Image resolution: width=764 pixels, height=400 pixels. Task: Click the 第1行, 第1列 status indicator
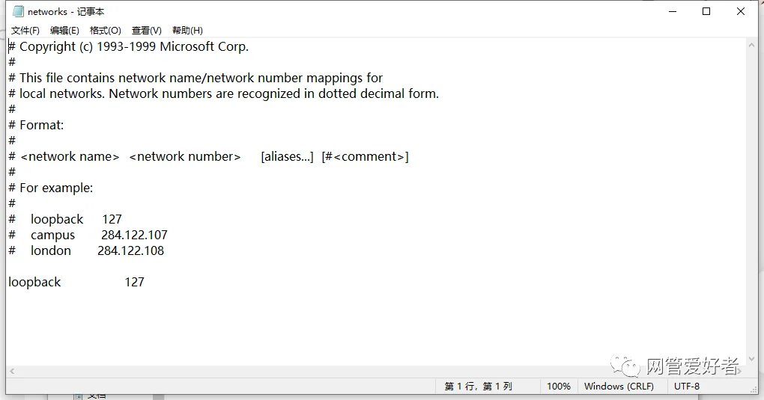(x=478, y=386)
